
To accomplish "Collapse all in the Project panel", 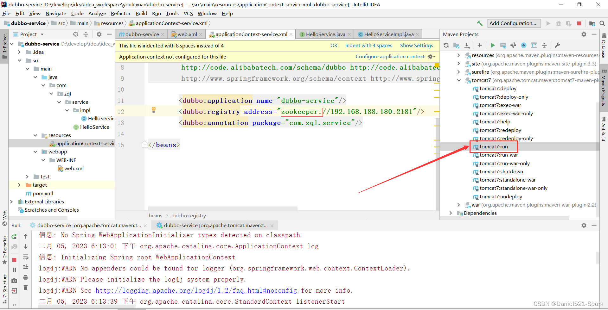I will [x=86, y=34].
